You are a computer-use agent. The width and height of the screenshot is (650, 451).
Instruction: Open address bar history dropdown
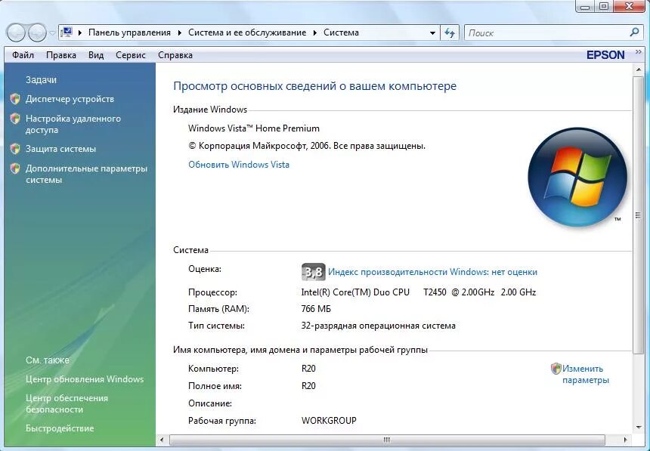coord(432,32)
